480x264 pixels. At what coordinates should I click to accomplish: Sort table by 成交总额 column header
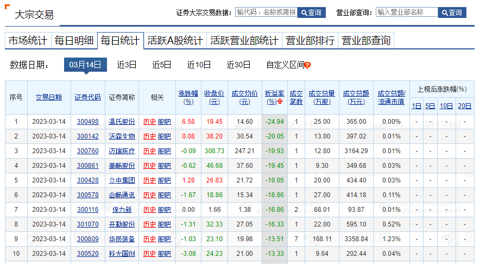pos(356,97)
